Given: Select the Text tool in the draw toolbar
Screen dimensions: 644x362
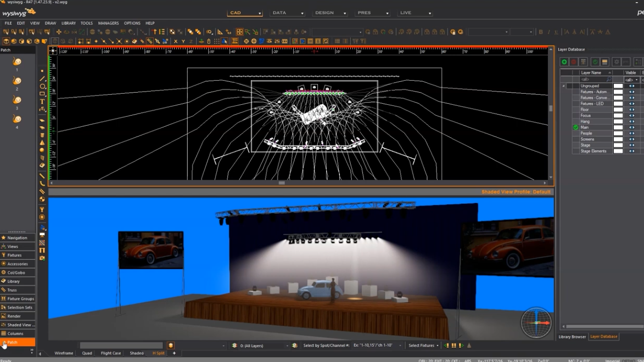Looking at the screenshot, I should coord(42,101).
